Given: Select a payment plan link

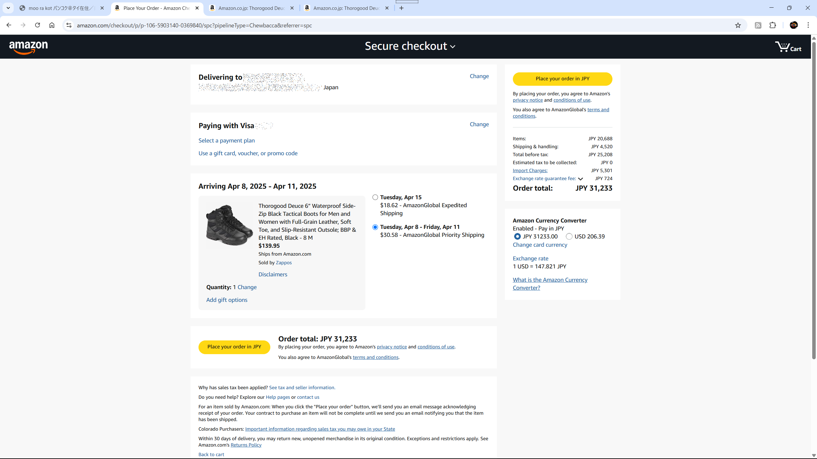Looking at the screenshot, I should tap(227, 141).
